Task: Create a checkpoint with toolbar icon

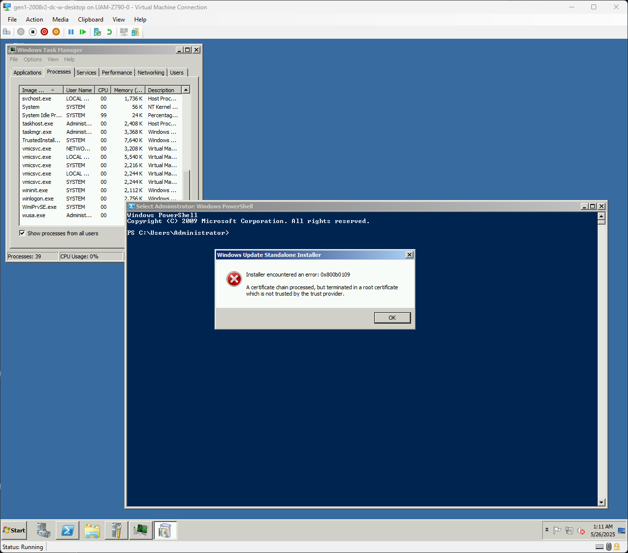Action: tap(97, 32)
